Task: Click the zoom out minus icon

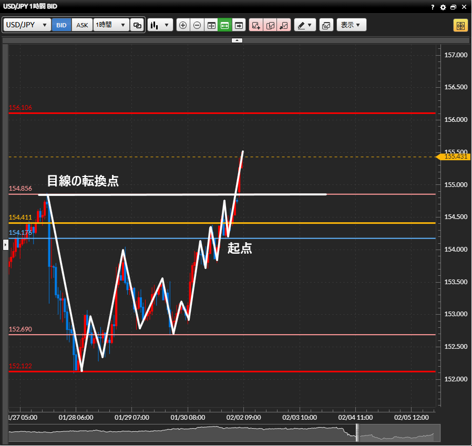Action: coord(197,25)
